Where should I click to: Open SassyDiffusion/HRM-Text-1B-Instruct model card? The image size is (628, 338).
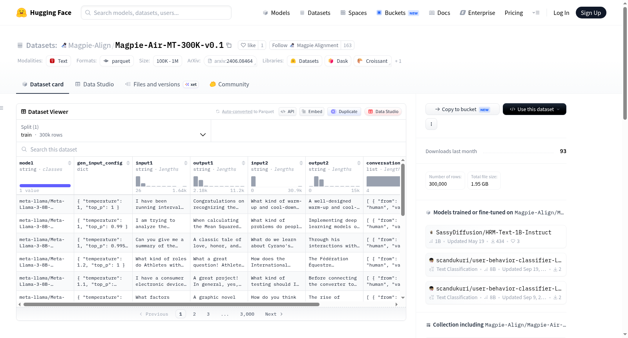496,236
